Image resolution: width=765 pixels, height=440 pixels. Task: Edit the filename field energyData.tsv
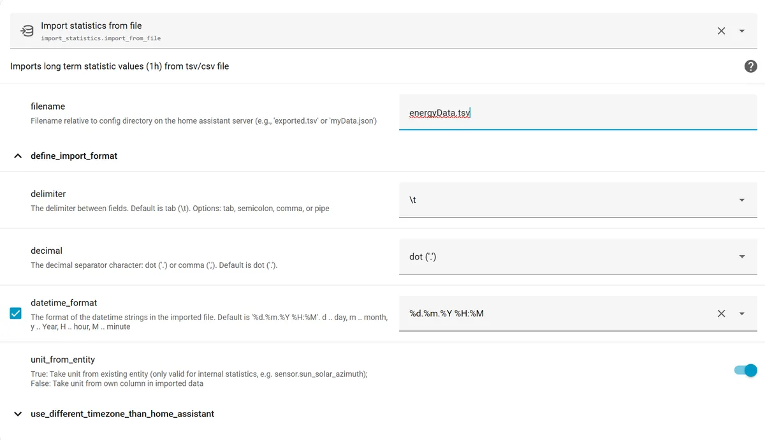click(x=578, y=113)
